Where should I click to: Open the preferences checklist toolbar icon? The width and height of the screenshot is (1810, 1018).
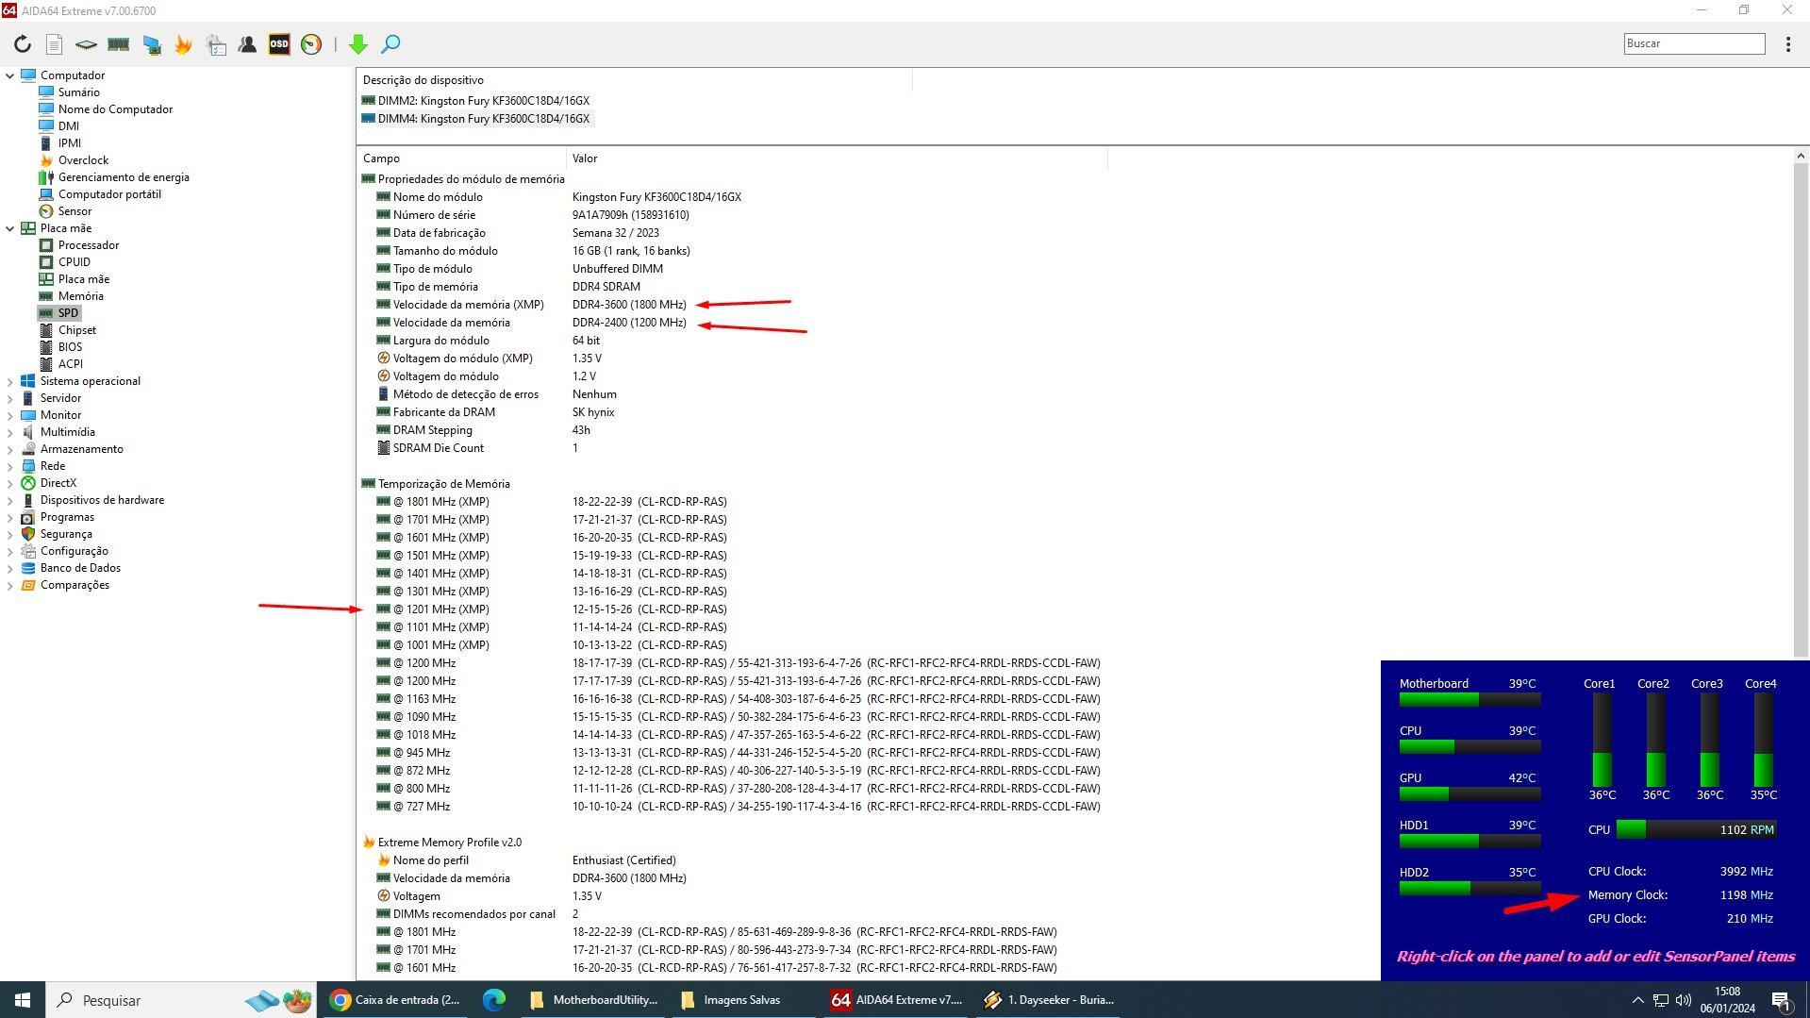click(216, 44)
